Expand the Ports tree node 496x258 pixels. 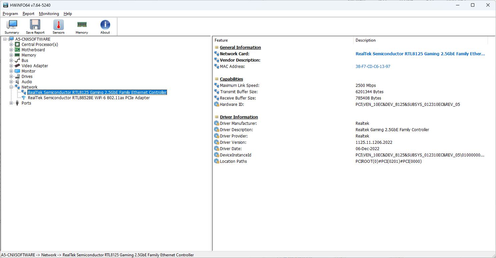(x=11, y=103)
